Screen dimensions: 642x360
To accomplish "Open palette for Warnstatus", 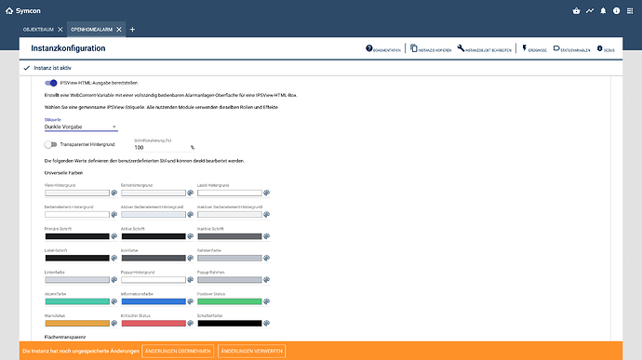I will (x=114, y=323).
